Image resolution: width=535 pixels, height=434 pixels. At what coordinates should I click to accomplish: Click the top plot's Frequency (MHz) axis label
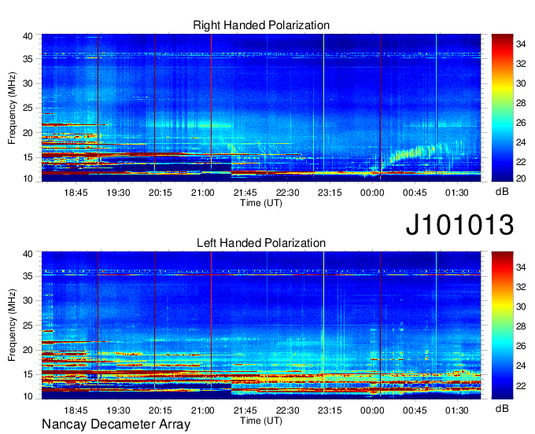pyautogui.click(x=12, y=108)
